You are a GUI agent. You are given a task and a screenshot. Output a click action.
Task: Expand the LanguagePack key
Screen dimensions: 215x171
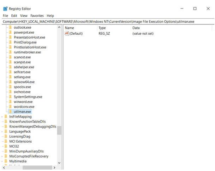point(2,132)
